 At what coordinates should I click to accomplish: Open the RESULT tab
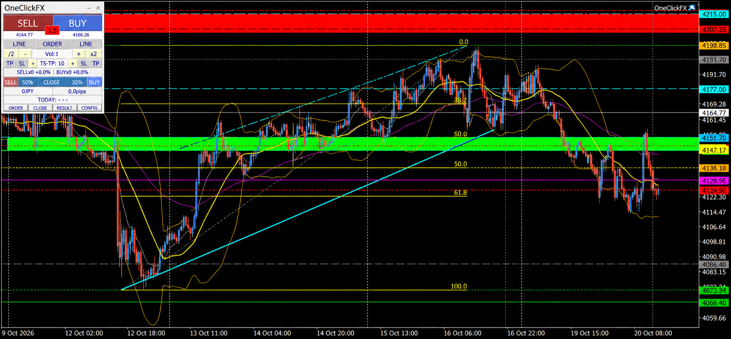64,108
